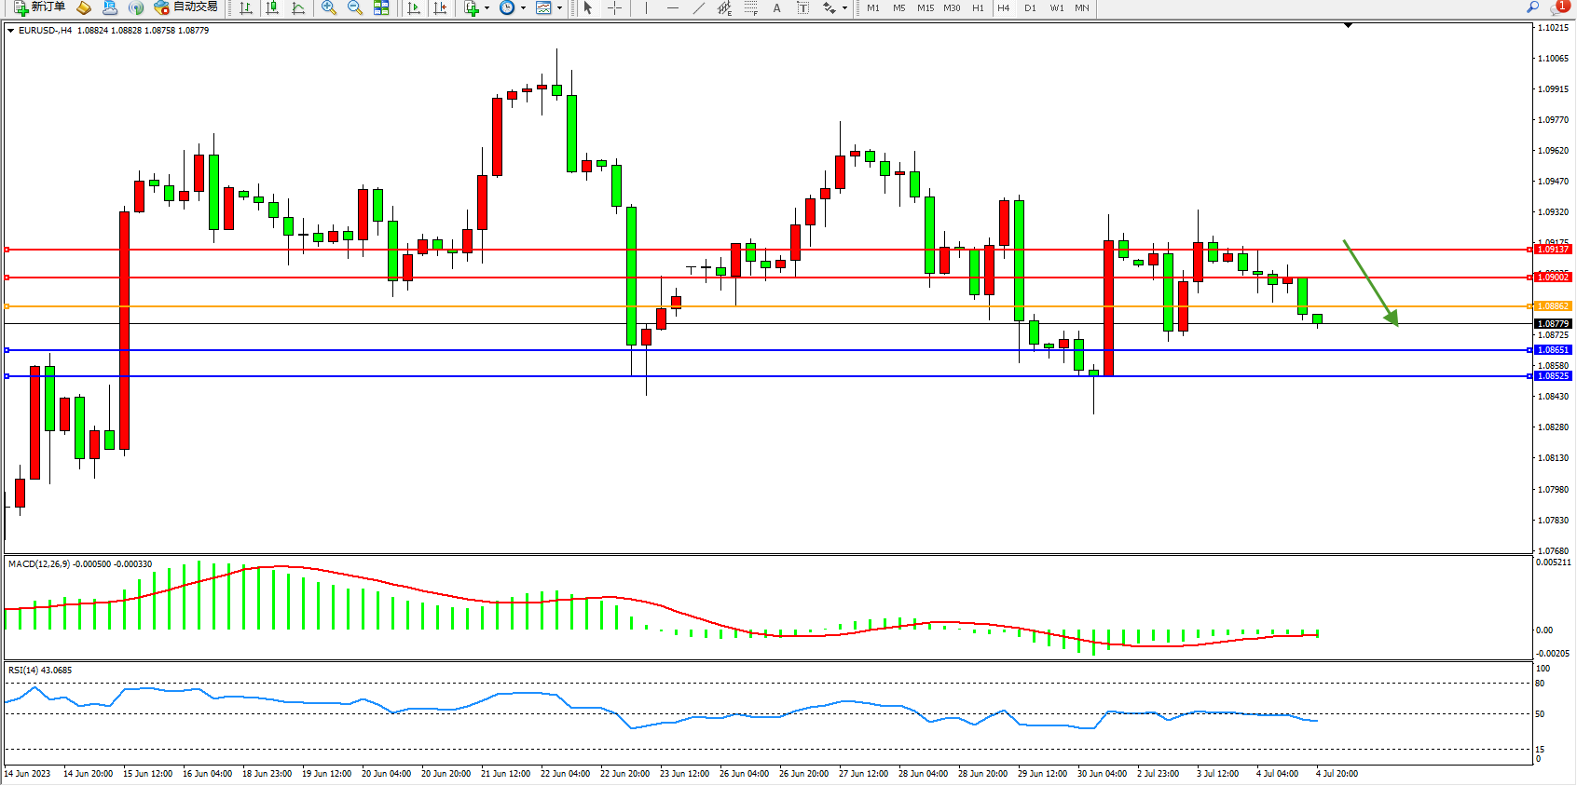Screen dimensions: 1577x786
Task: Switch to the M15 timeframe
Action: click(x=925, y=7)
